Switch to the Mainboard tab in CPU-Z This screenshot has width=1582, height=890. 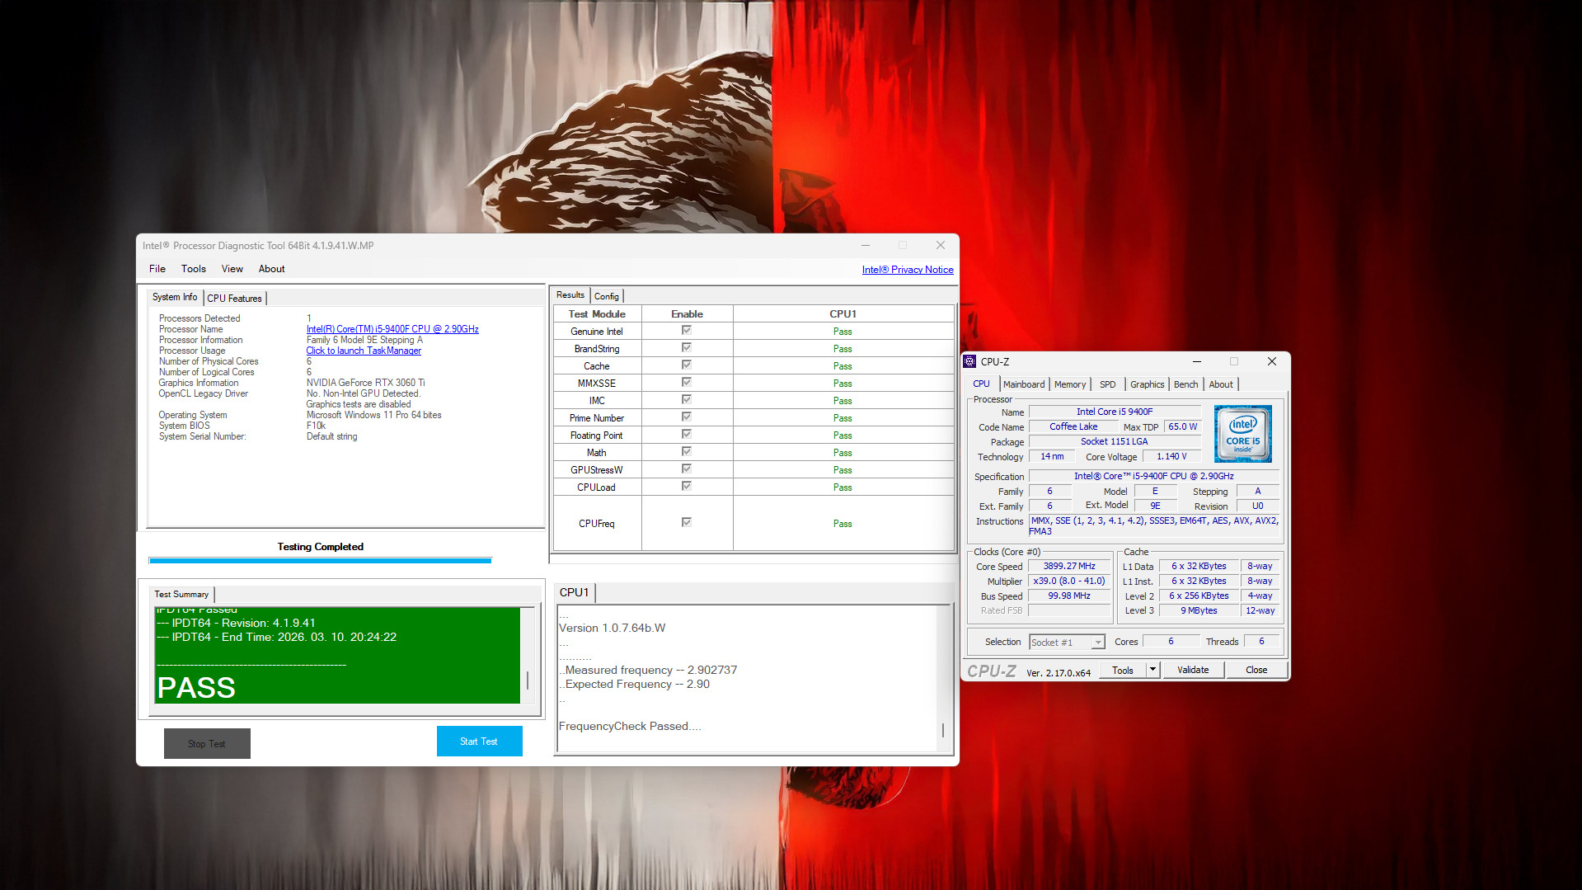pyautogui.click(x=1024, y=384)
